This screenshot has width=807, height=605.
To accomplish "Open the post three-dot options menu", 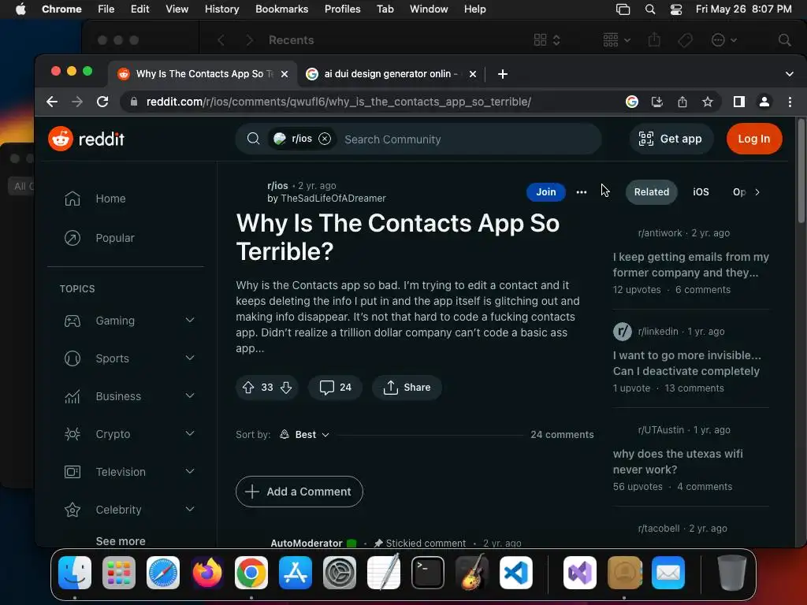I will coord(582,192).
